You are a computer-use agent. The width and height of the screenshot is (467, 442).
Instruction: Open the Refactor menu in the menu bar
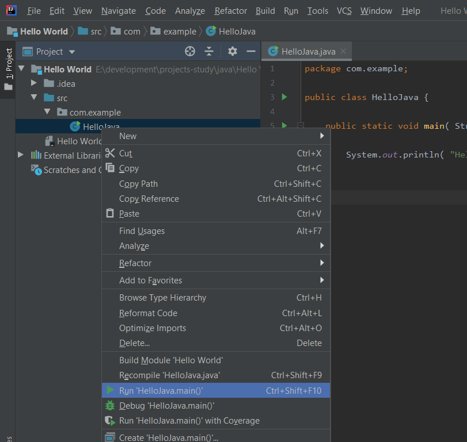(230, 10)
